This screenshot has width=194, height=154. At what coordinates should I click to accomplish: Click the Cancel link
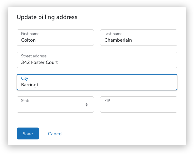click(55, 134)
